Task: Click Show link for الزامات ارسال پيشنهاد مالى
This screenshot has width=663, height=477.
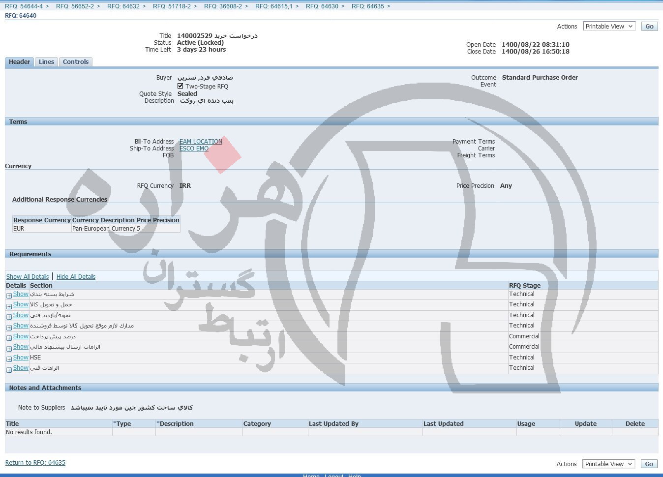Action: (21, 347)
